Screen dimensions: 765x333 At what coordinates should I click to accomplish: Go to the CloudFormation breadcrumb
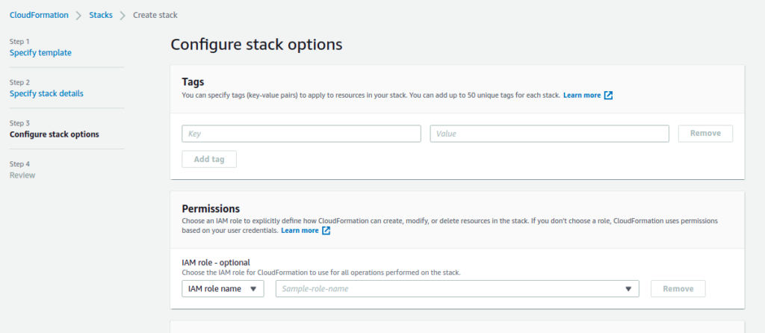click(39, 15)
